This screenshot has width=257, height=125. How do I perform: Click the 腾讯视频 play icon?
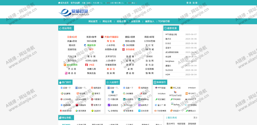[x=77, y=111]
